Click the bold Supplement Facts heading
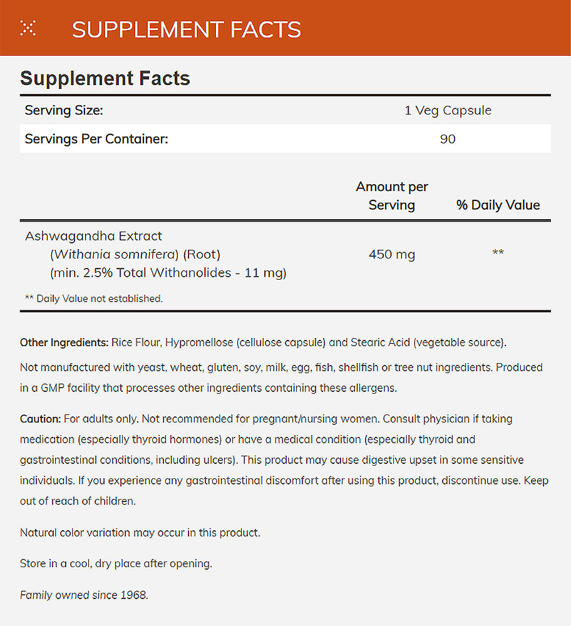The width and height of the screenshot is (571, 626). (105, 79)
